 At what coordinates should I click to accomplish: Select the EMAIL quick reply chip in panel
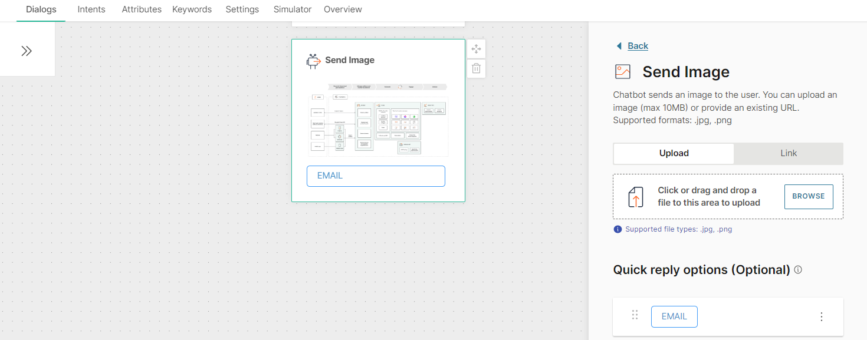(x=674, y=316)
